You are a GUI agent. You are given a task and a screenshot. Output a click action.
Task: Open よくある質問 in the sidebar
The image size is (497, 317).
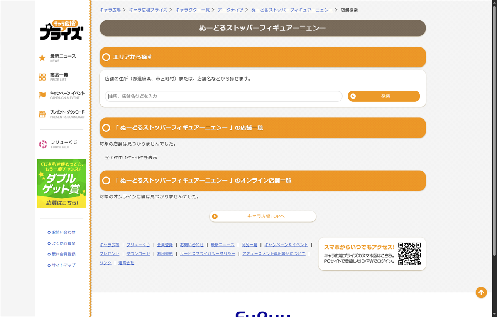pos(64,243)
